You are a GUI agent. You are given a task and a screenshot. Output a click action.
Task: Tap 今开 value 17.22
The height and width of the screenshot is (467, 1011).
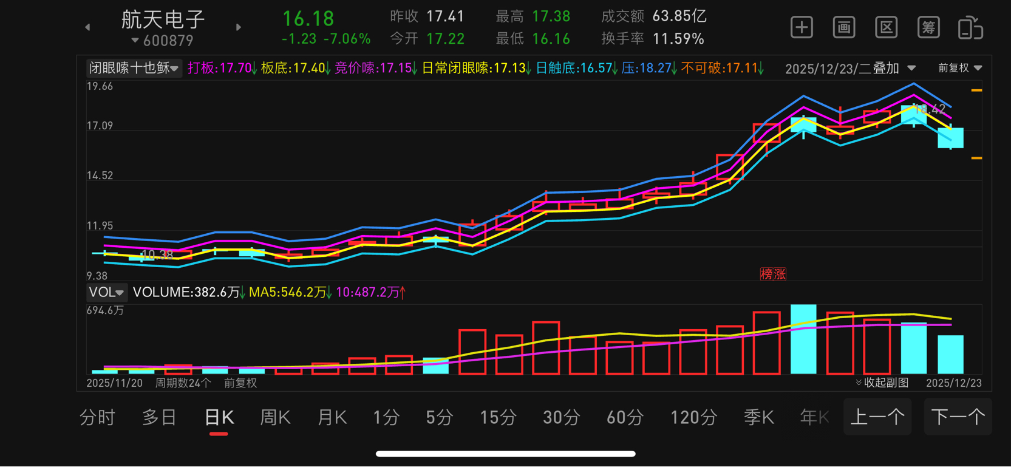pyautogui.click(x=445, y=39)
